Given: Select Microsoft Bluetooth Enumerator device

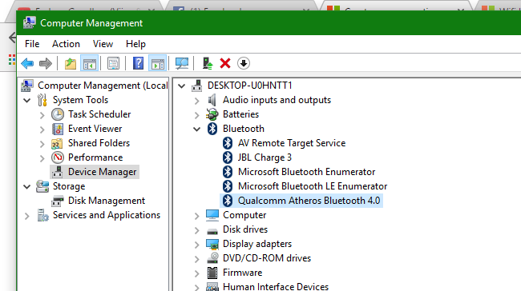Looking at the screenshot, I should click(306, 172).
